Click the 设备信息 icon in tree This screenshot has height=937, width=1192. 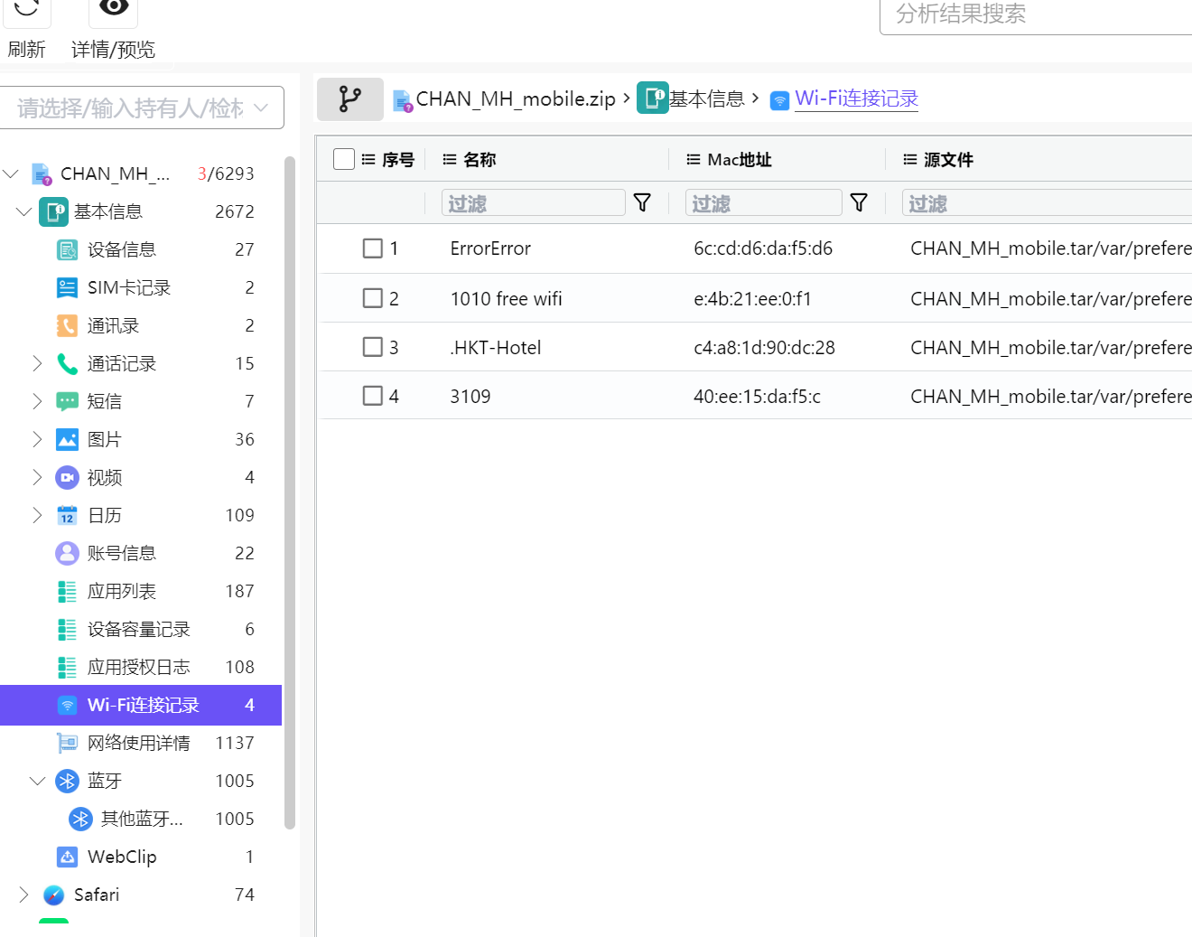tap(67, 249)
